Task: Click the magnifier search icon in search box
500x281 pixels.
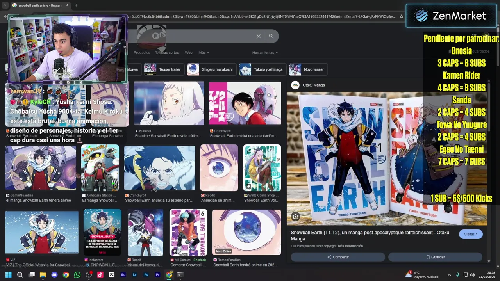Action: tap(271, 36)
